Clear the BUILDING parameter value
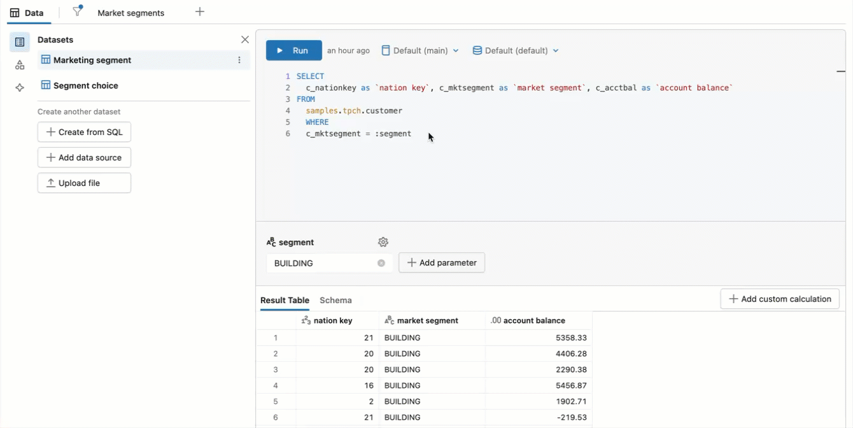The width and height of the screenshot is (853, 428). tap(381, 262)
